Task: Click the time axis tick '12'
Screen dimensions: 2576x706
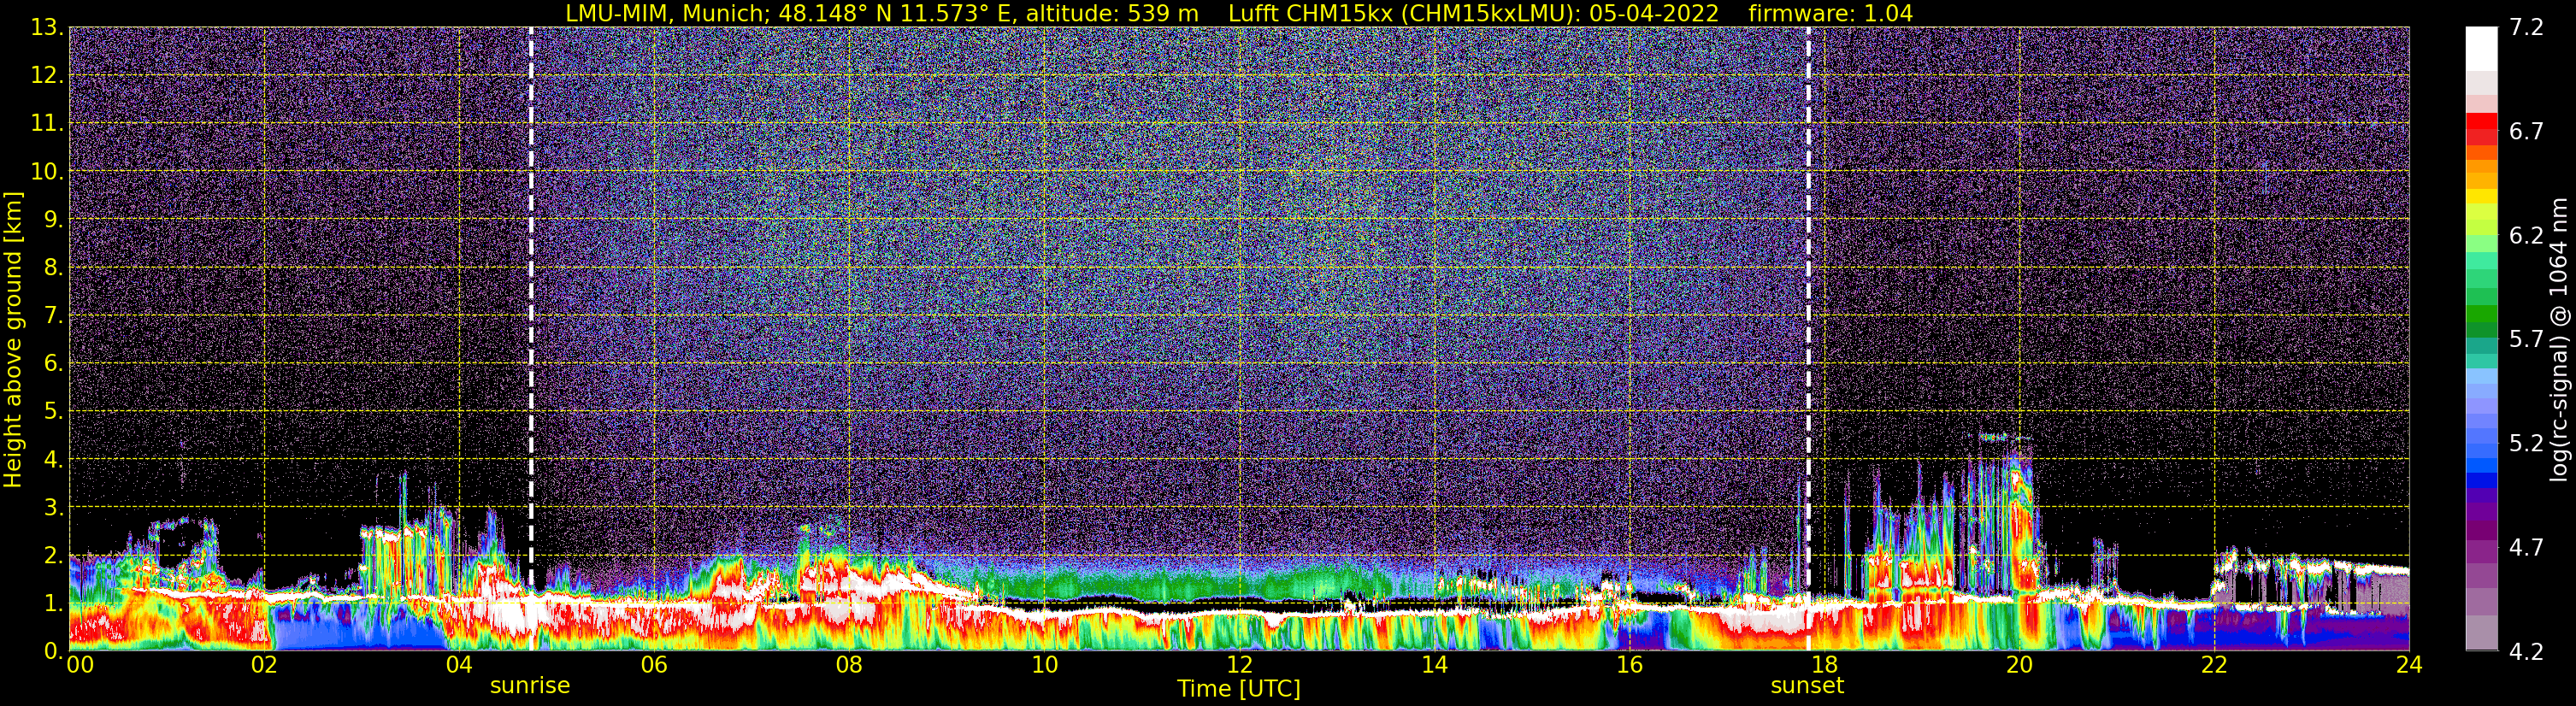Action: click(x=1239, y=665)
